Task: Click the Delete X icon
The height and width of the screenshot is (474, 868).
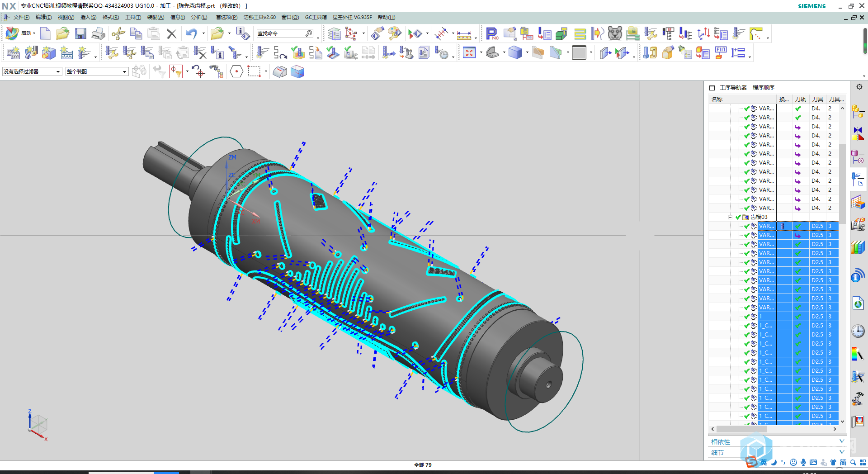Action: click(x=171, y=33)
